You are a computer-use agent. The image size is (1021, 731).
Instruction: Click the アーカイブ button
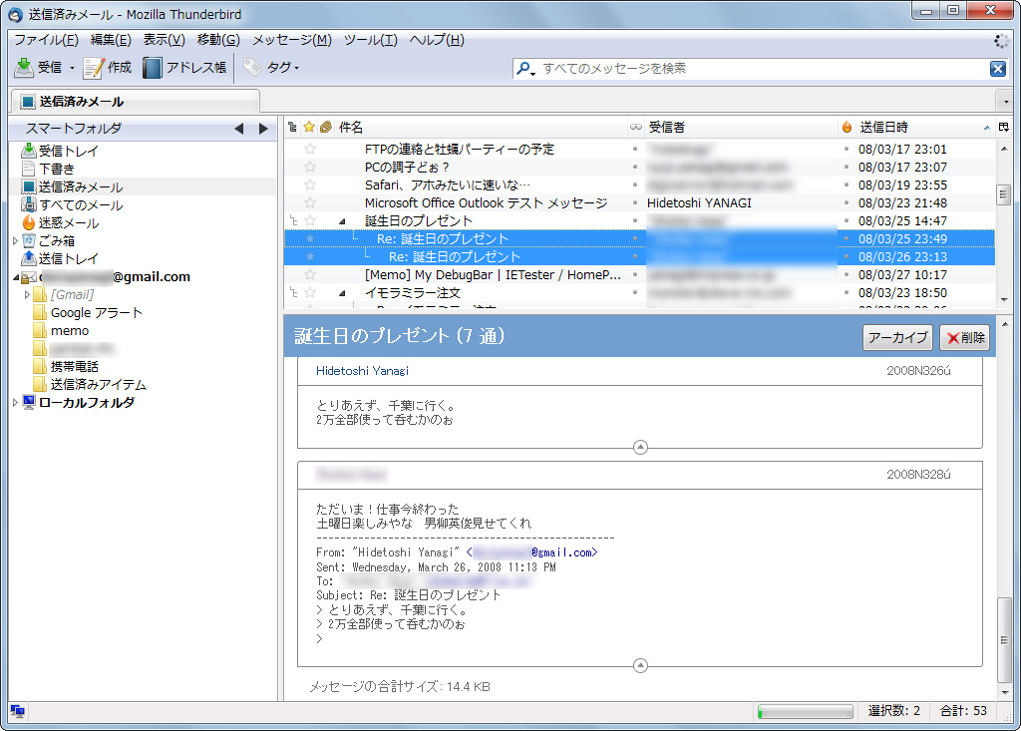(x=895, y=337)
